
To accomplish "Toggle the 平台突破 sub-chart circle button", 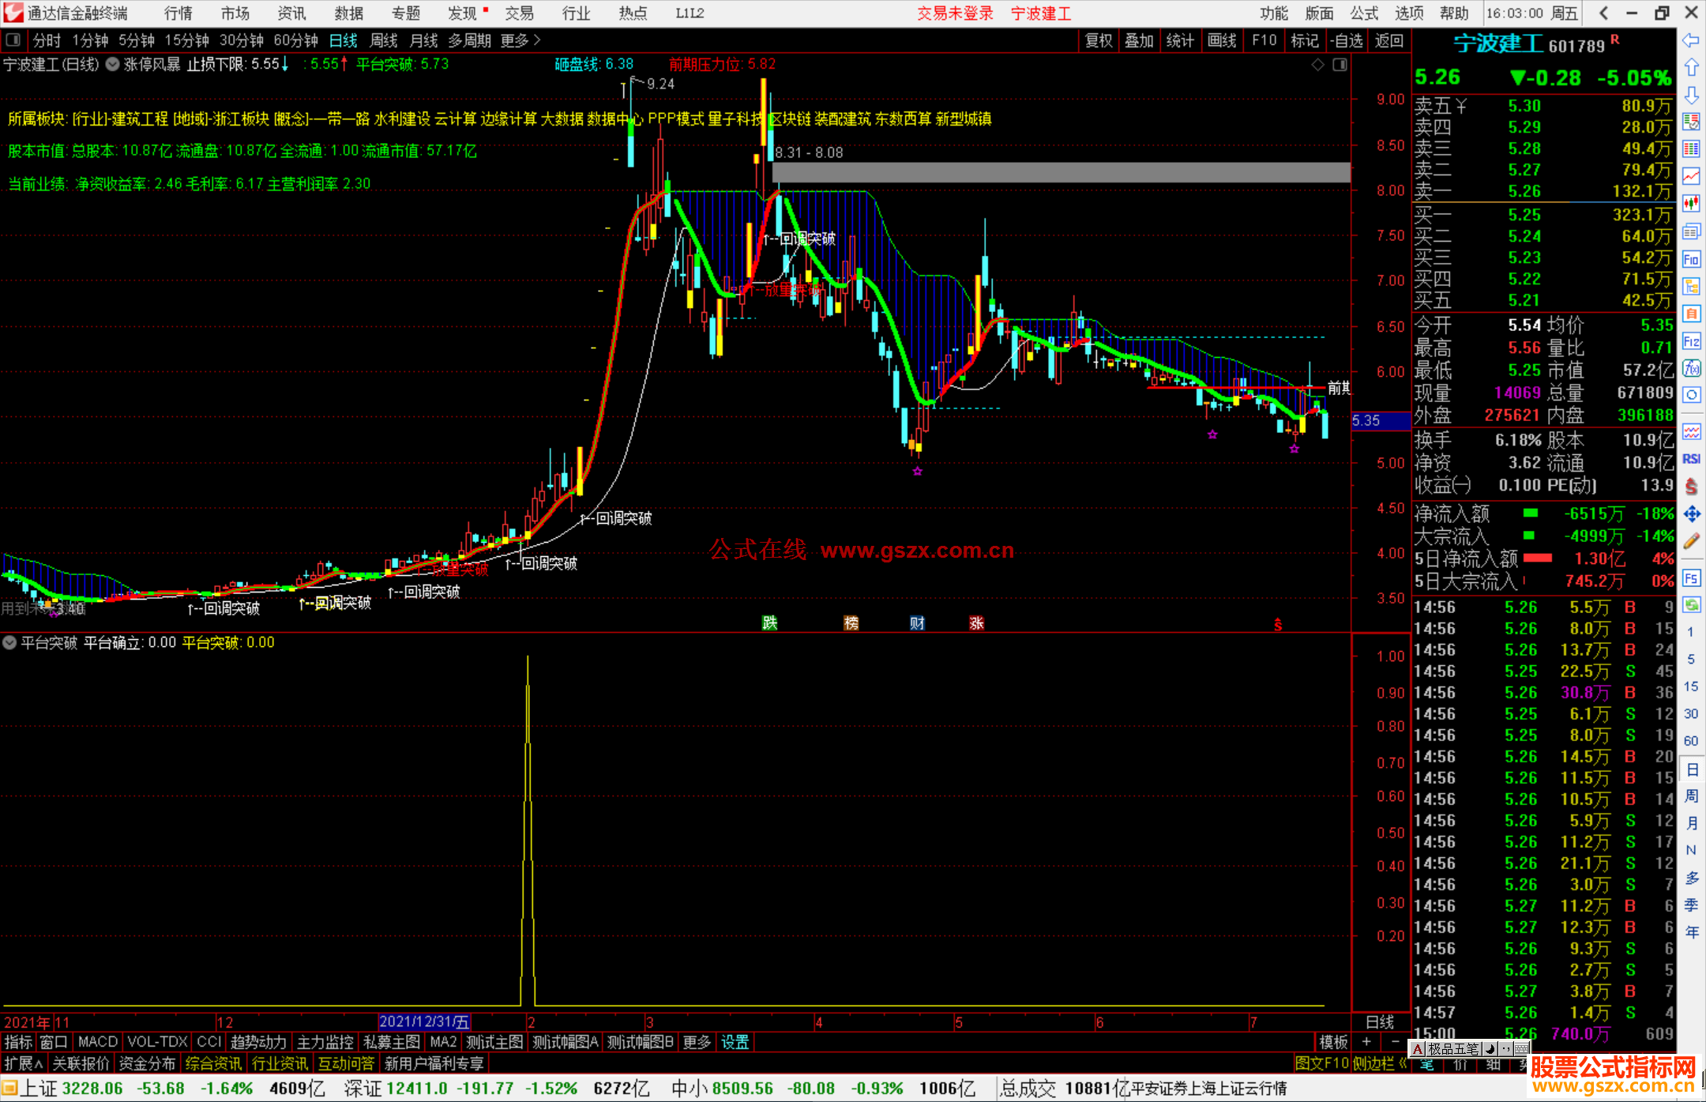I will pos(10,643).
